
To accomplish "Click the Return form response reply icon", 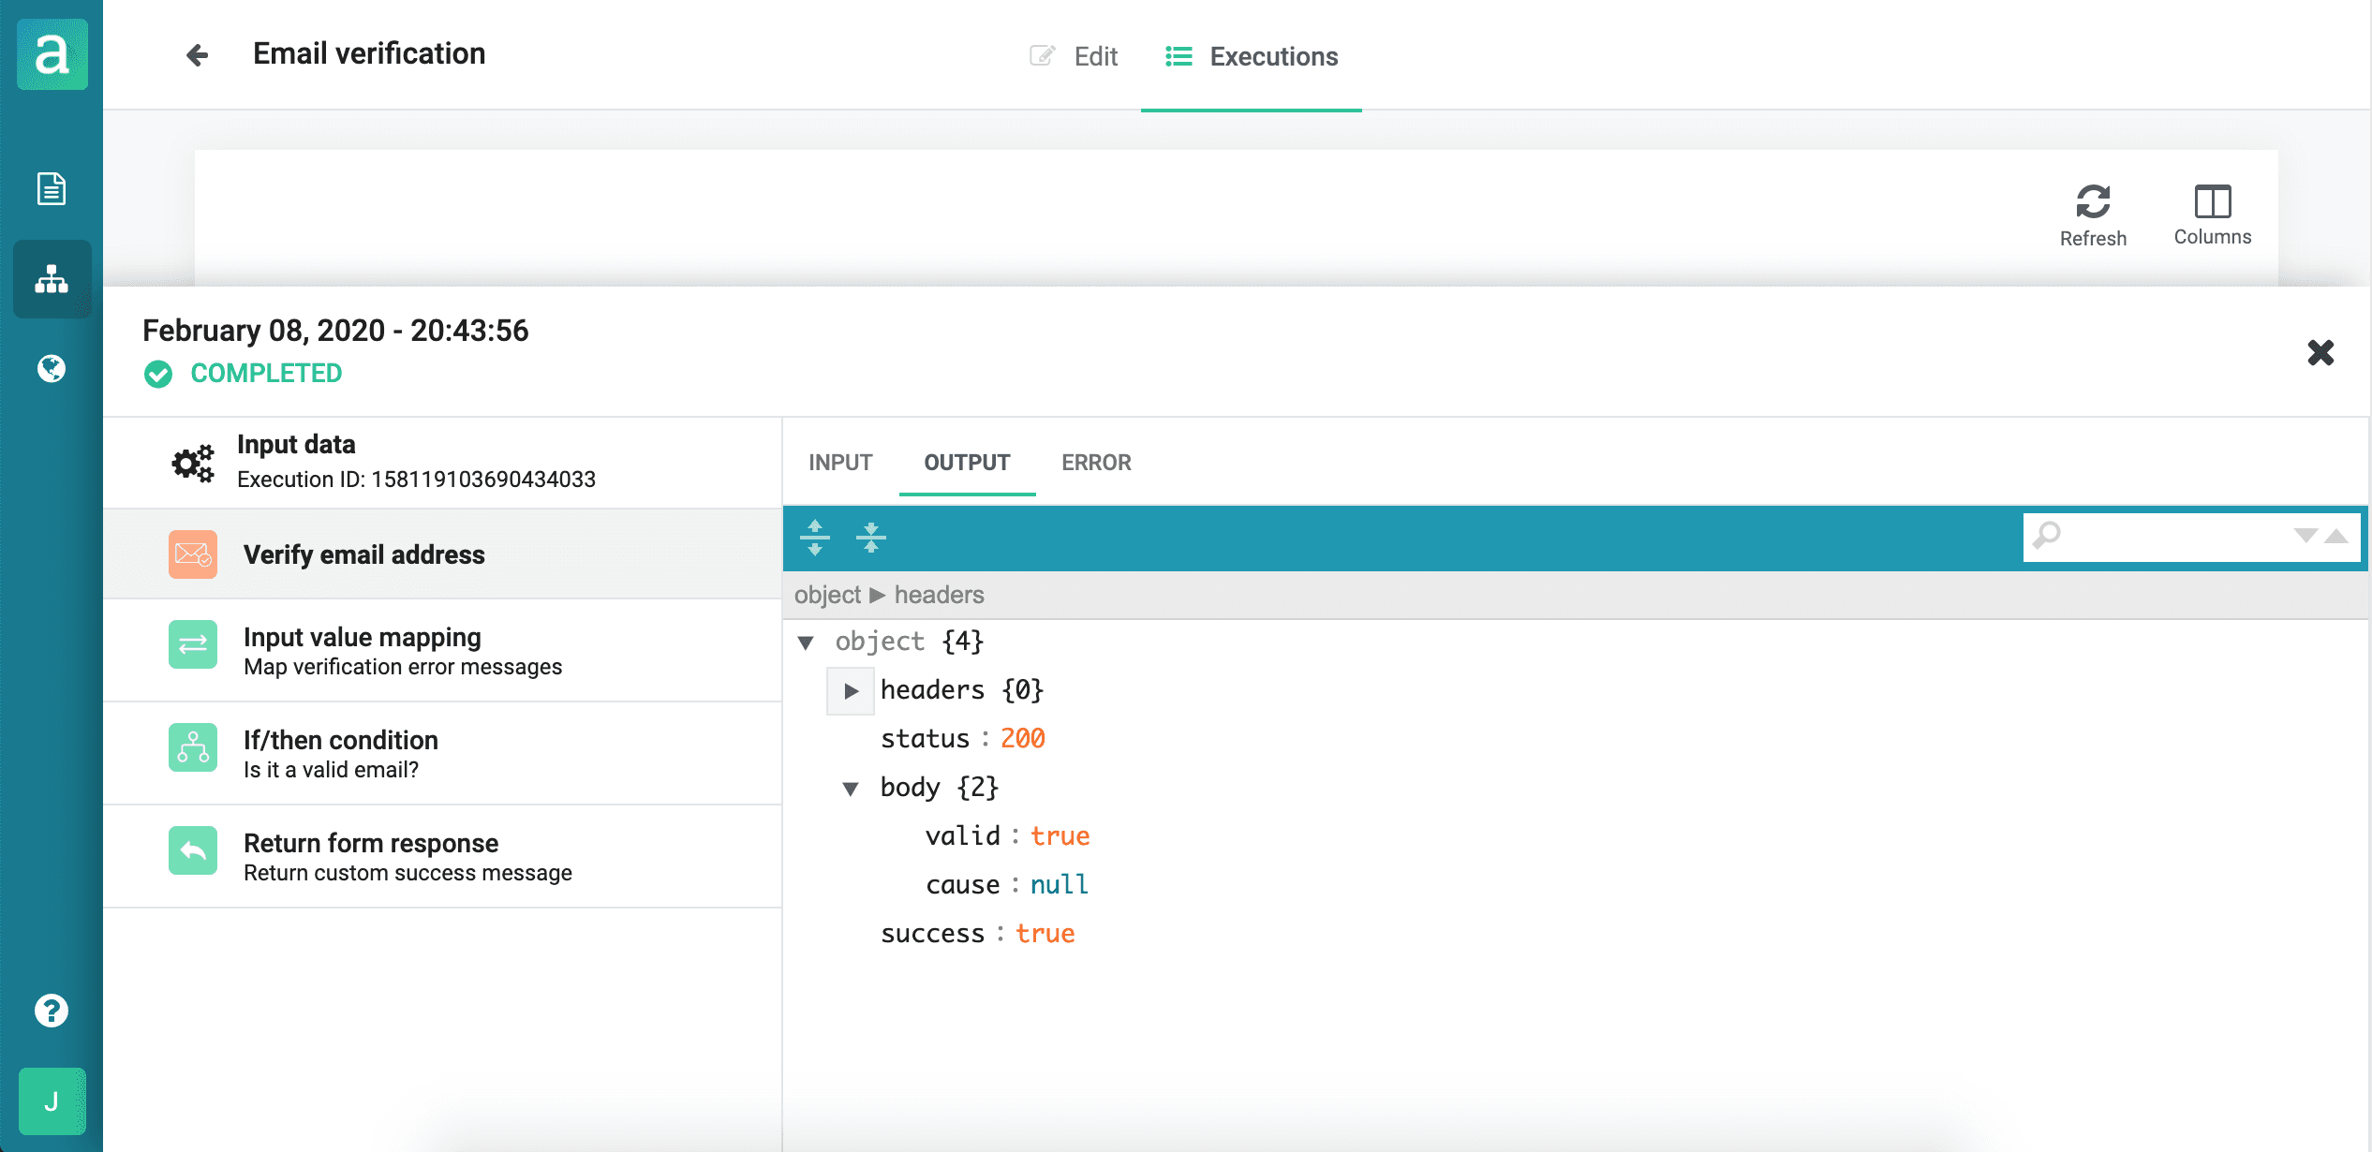I will tap(193, 850).
